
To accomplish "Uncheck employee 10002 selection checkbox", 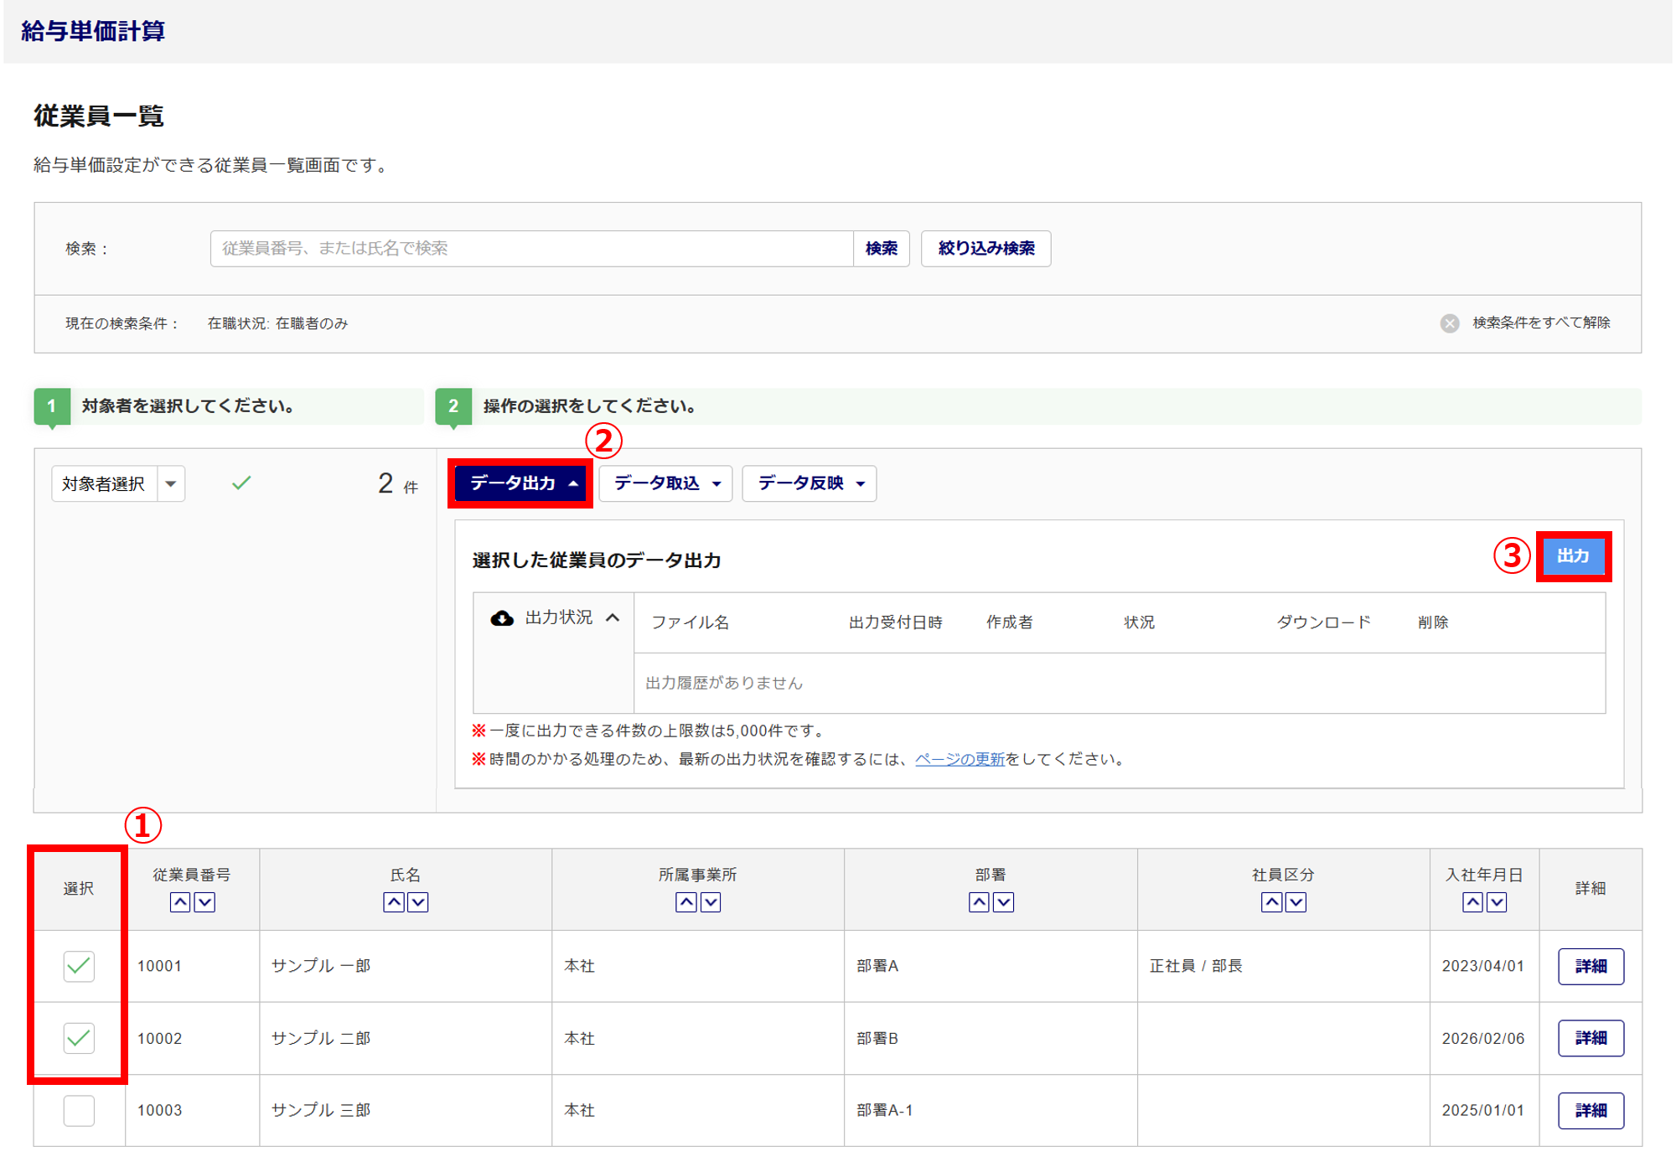I will 79,1038.
